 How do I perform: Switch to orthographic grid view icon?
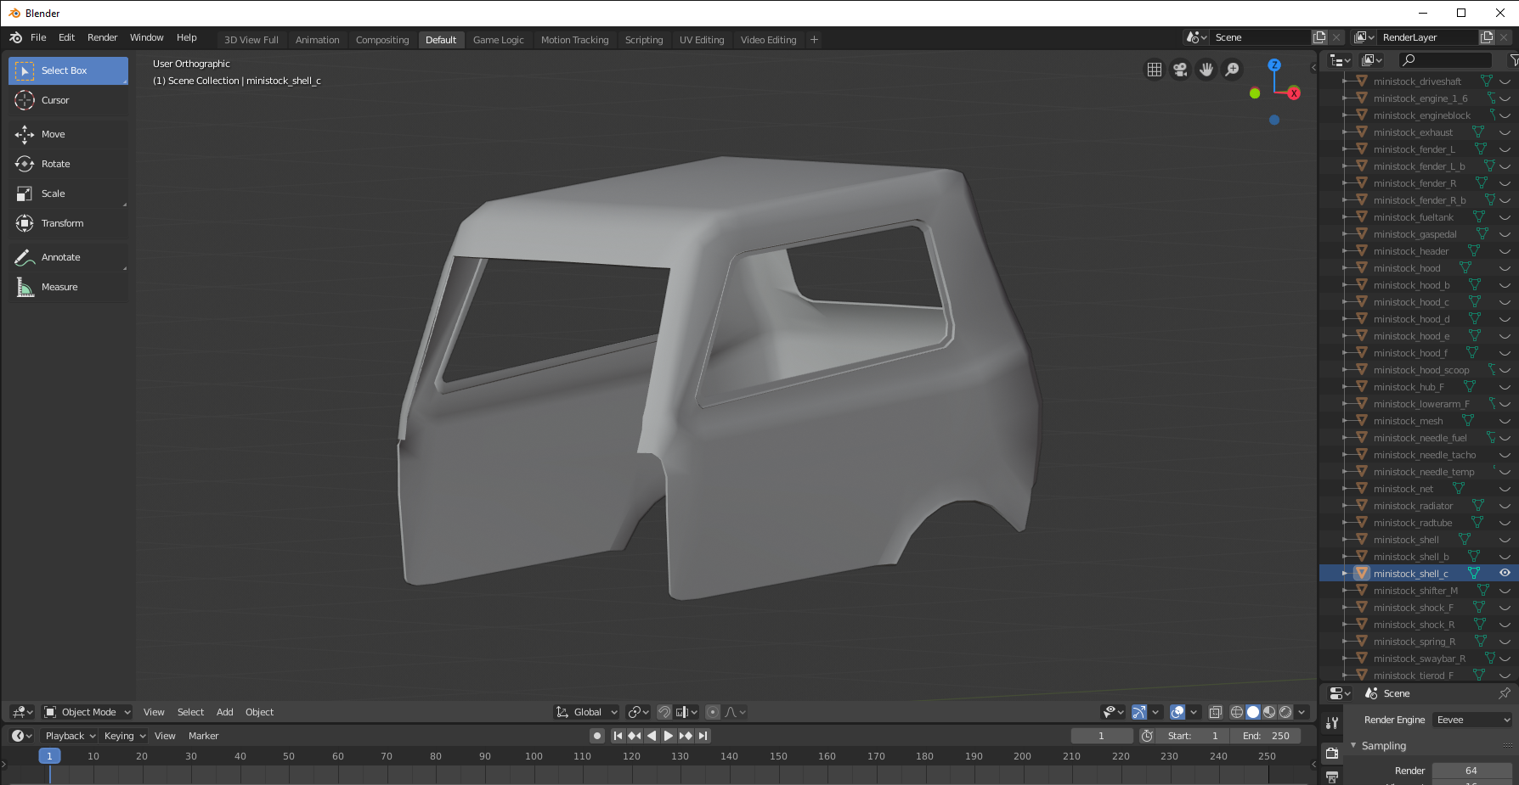pos(1154,70)
